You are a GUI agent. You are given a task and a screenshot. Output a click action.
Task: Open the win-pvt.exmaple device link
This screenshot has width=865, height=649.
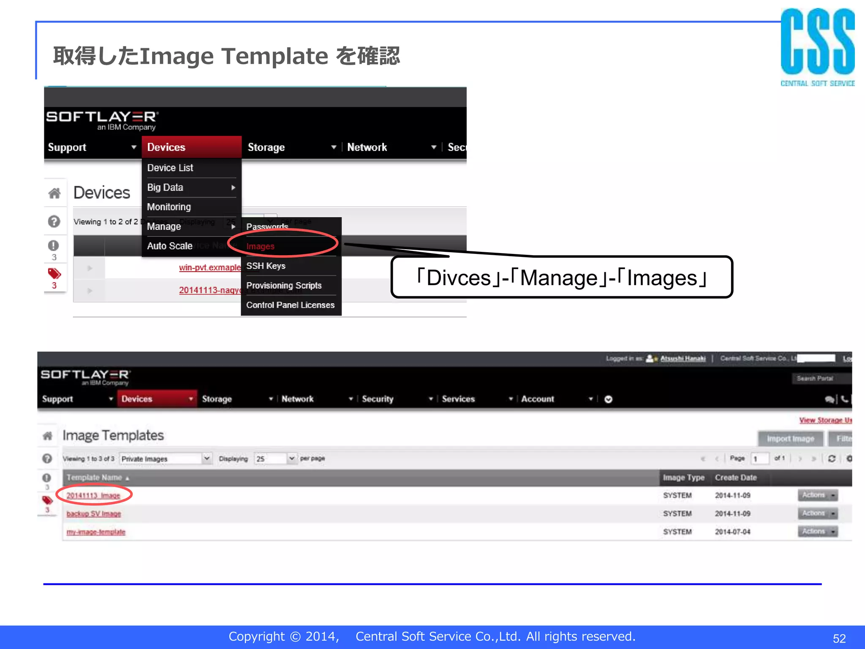(x=209, y=267)
